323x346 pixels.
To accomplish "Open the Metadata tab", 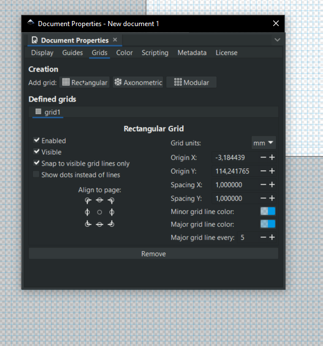I will pyautogui.click(x=192, y=53).
